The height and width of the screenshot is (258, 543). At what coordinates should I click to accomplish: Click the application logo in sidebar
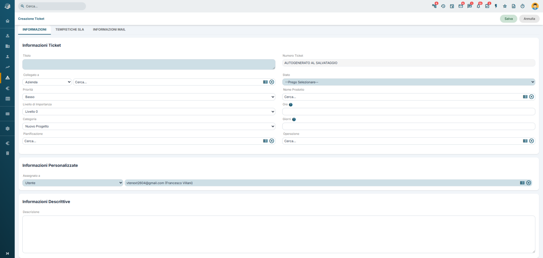click(7, 6)
